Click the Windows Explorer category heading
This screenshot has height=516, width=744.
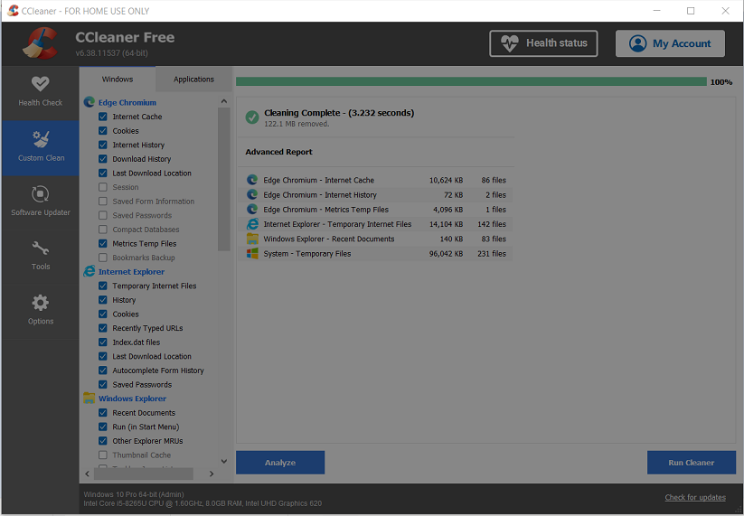pos(132,399)
